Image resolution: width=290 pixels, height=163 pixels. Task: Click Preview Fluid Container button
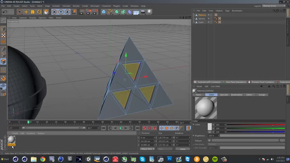pos(261,82)
